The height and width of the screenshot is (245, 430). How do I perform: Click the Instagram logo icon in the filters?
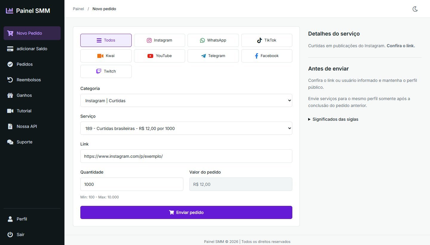click(149, 40)
